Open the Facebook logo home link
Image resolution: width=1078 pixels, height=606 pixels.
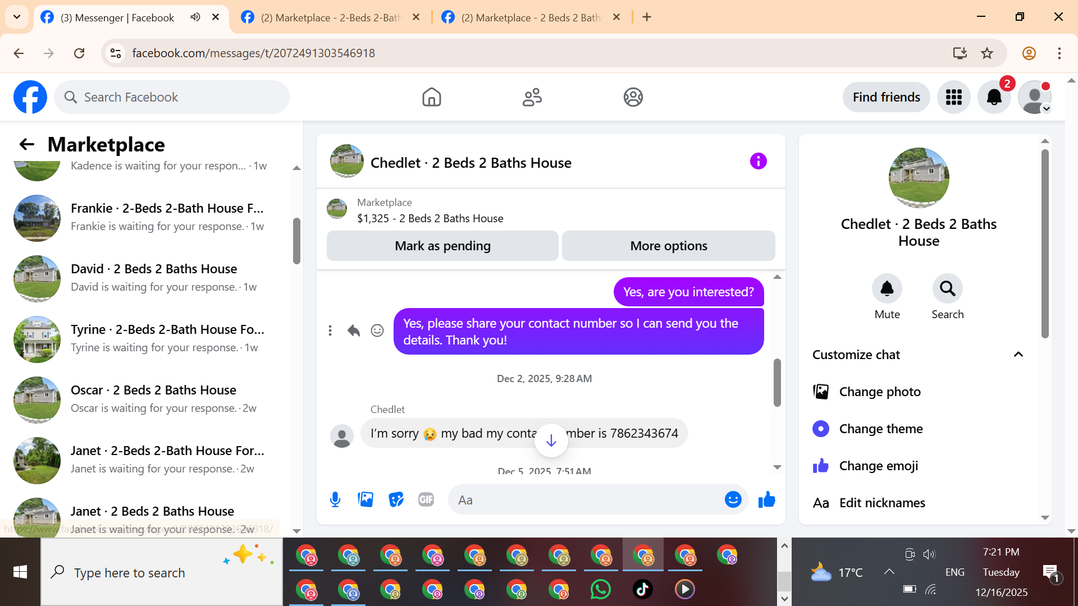[x=30, y=97]
